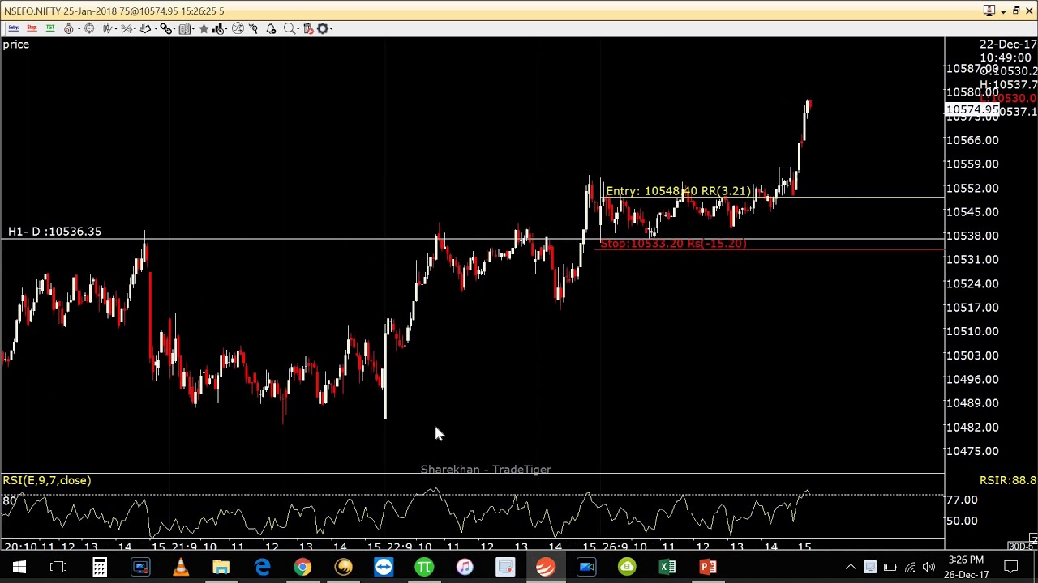
Task: Open File Explorer from the taskbar
Action: 221,567
